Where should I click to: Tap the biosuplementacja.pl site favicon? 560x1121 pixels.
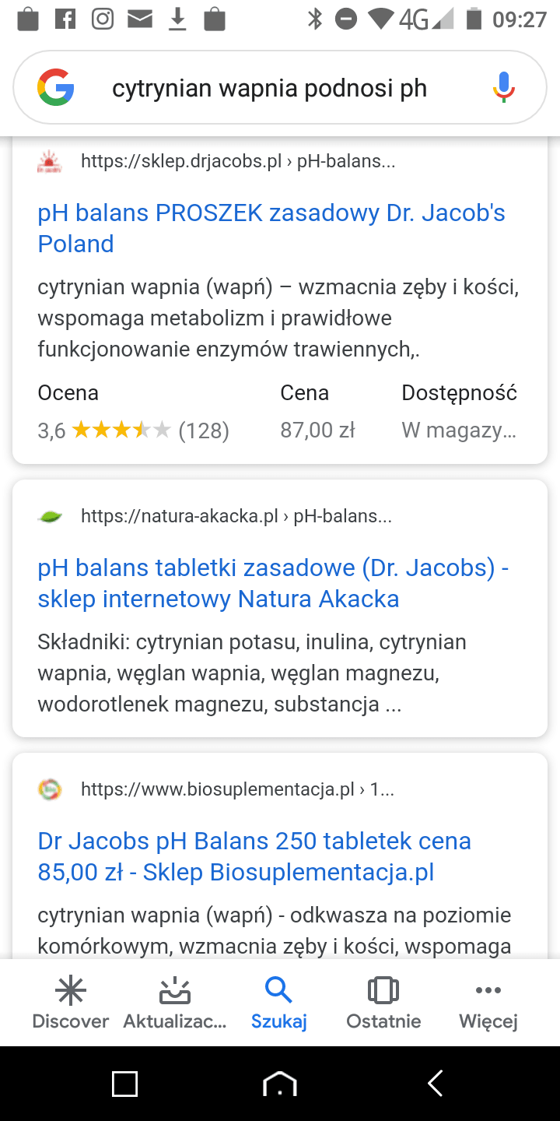pos(50,789)
